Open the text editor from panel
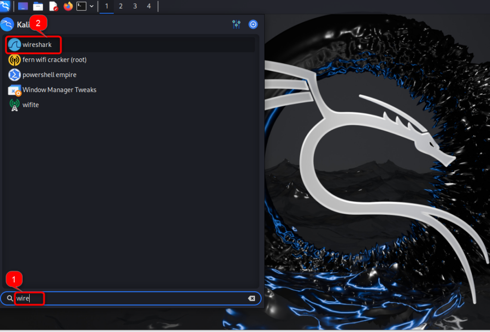 53,6
